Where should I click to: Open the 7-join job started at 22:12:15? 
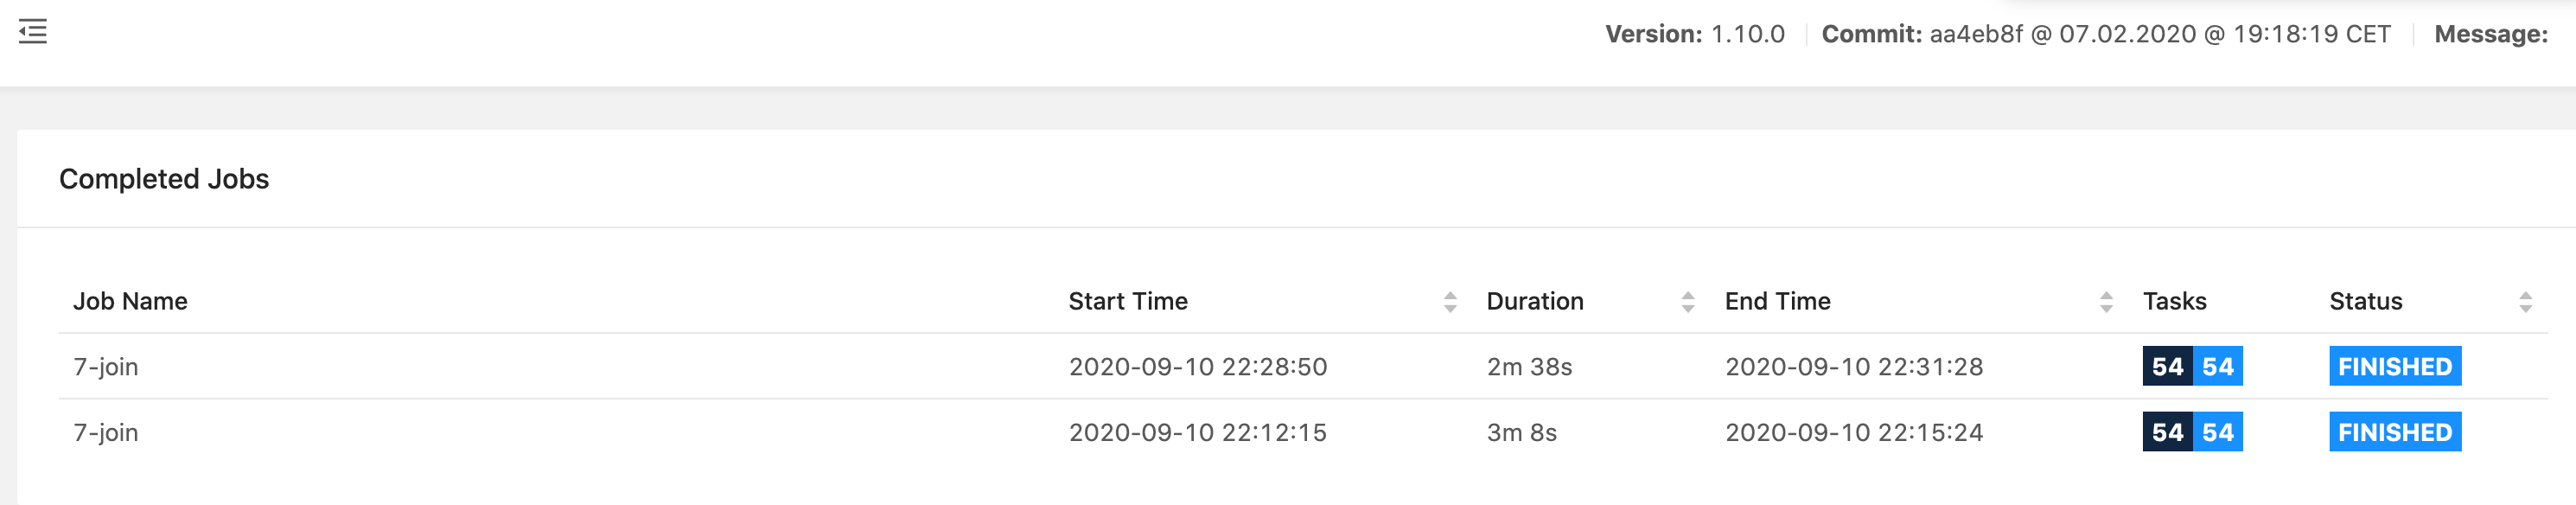pyautogui.click(x=106, y=433)
